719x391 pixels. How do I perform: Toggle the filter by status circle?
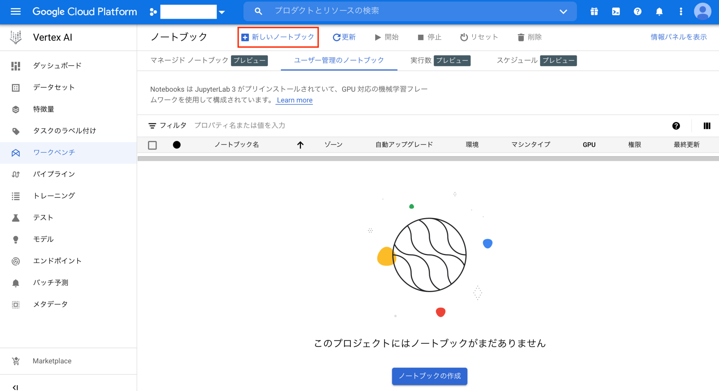177,145
